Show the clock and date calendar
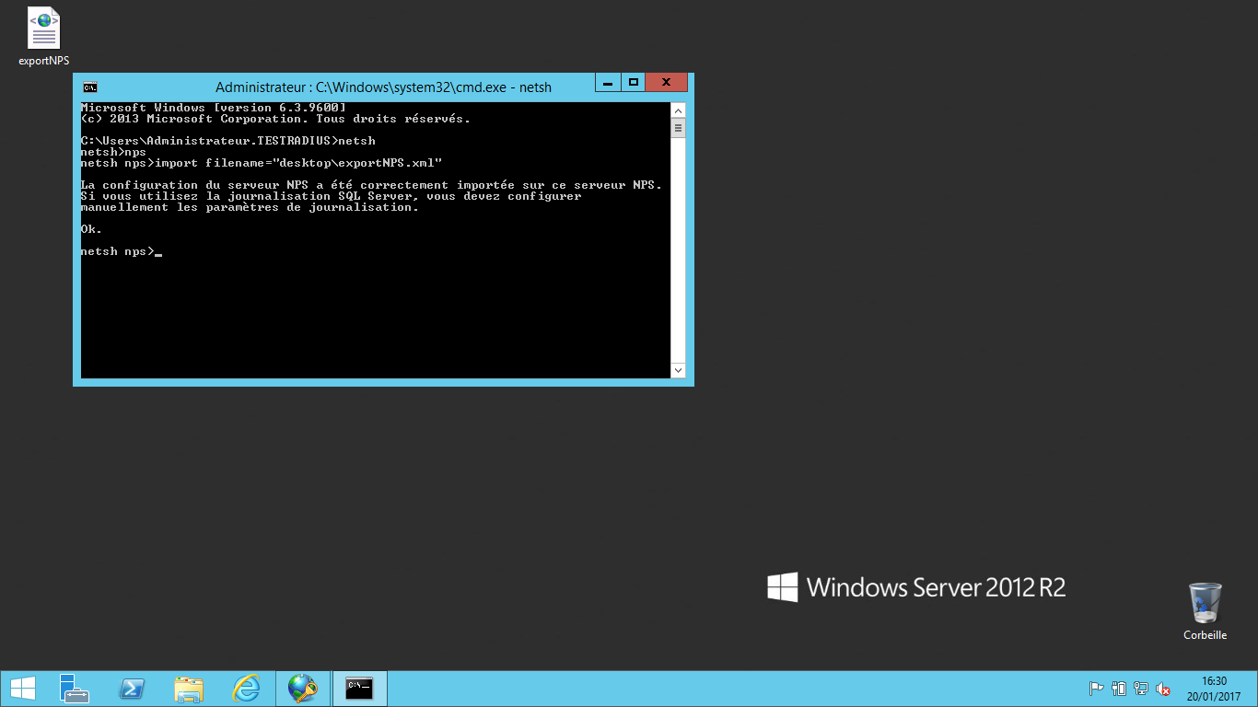 (x=1214, y=689)
